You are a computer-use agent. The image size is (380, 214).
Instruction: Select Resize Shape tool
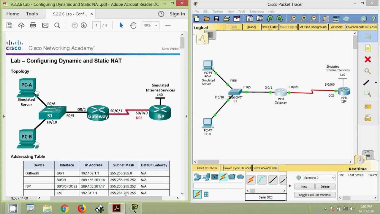point(368,94)
